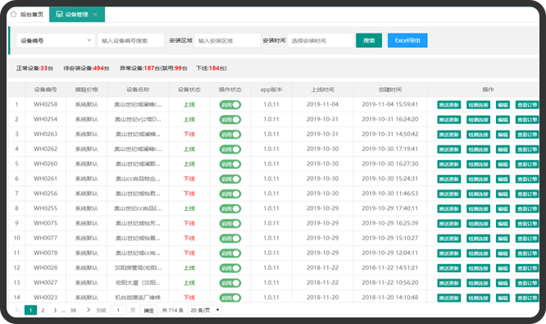Open the 选择安装时间 date field
The height and width of the screenshot is (324, 546).
click(321, 40)
